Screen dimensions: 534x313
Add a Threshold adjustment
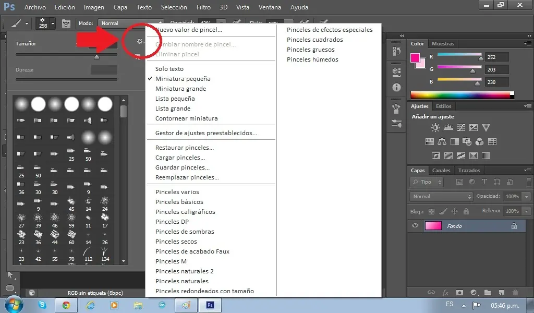pyautogui.click(x=461, y=156)
